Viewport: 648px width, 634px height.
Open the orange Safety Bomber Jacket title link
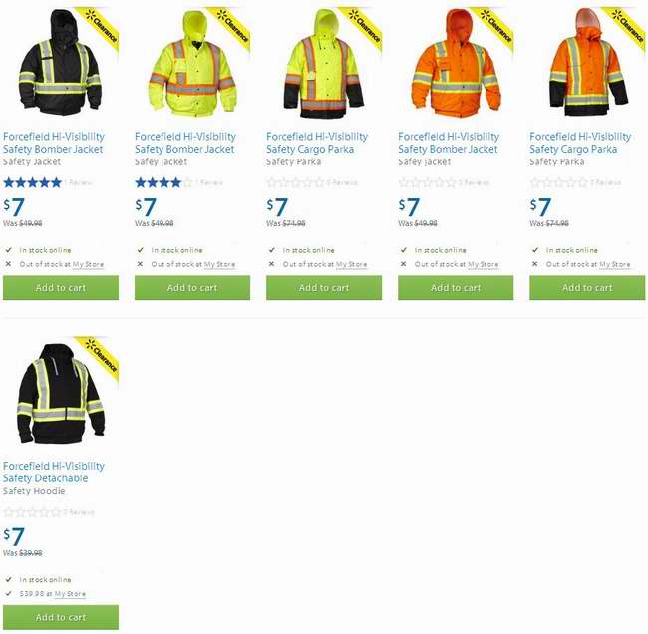[449, 143]
